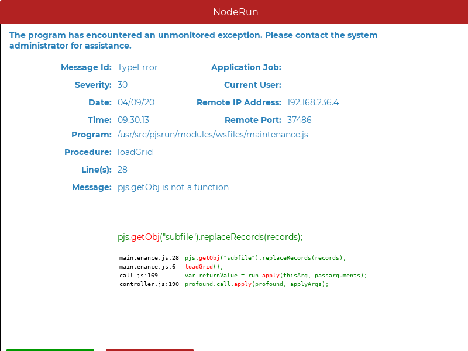Select the program path maintenance.js
The height and width of the screenshot is (351, 468).
tap(212, 135)
